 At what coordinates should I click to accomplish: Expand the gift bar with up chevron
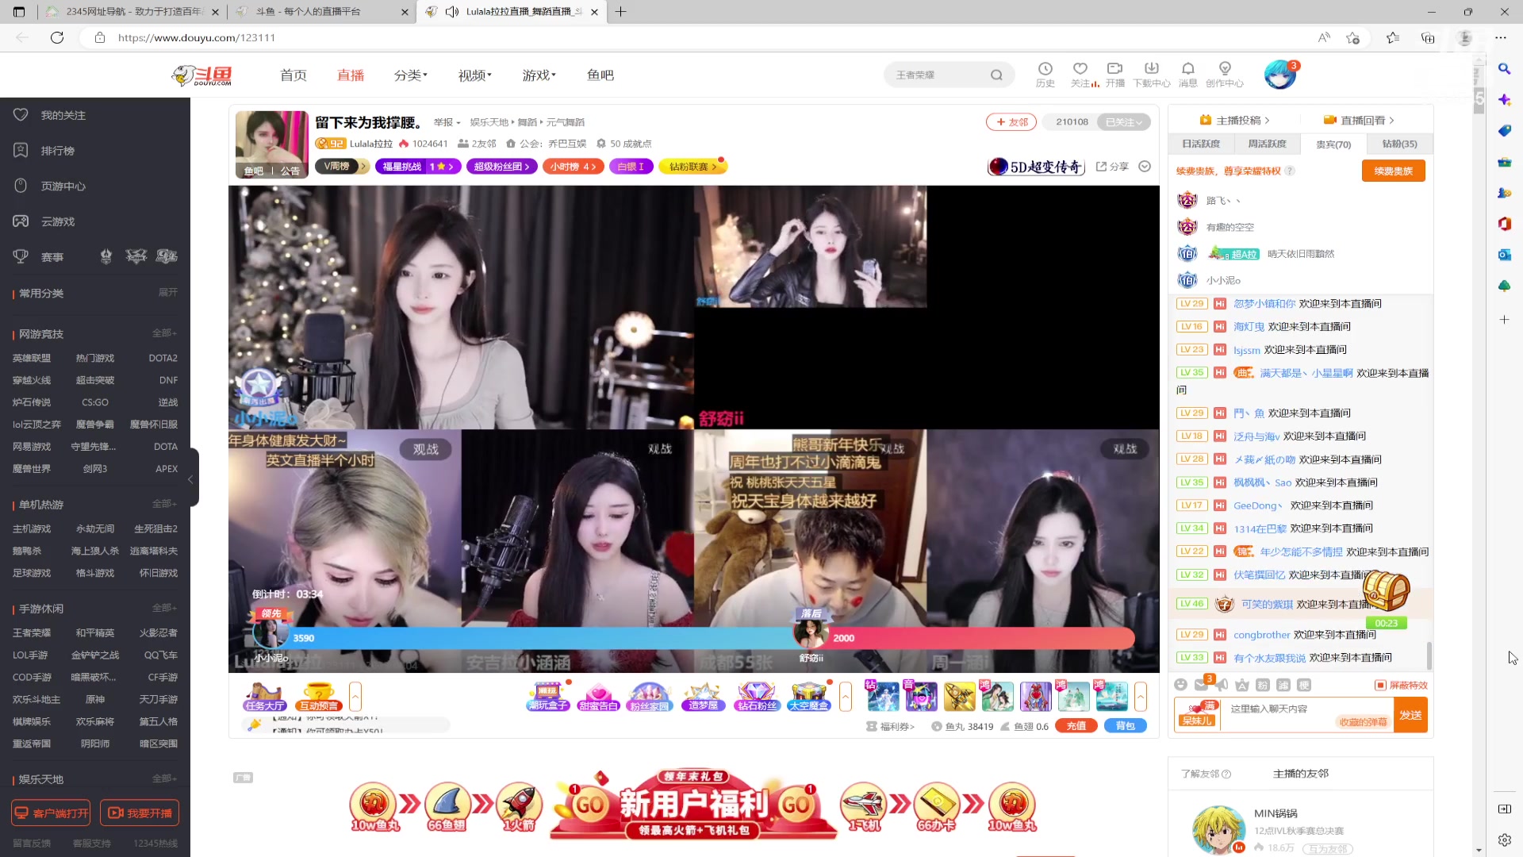[x=1142, y=696]
